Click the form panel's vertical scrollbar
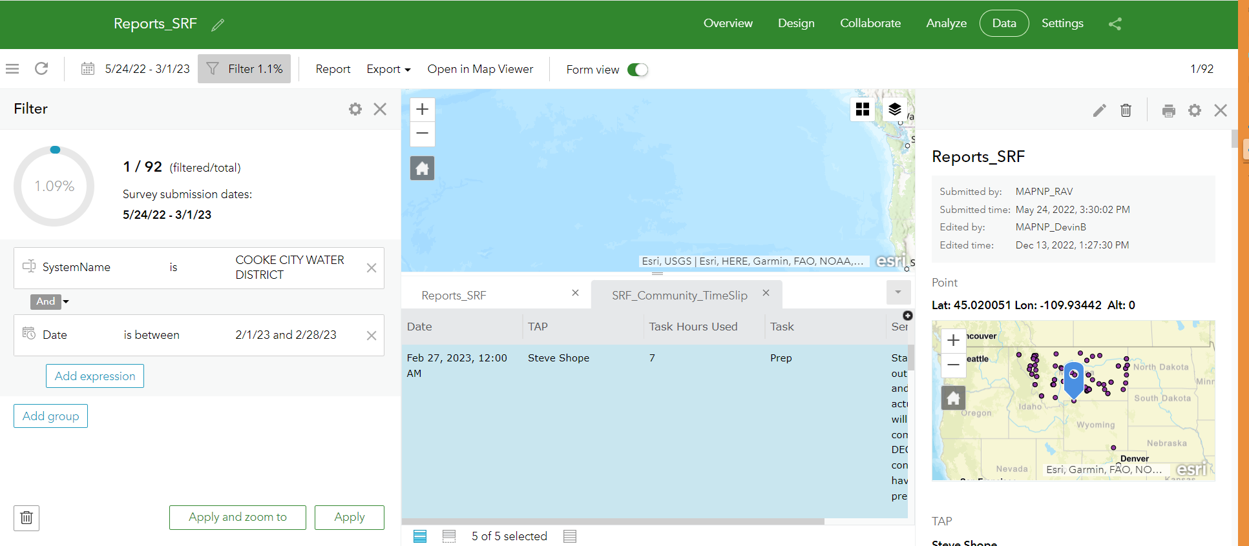The width and height of the screenshot is (1249, 546). pyautogui.click(x=1234, y=138)
